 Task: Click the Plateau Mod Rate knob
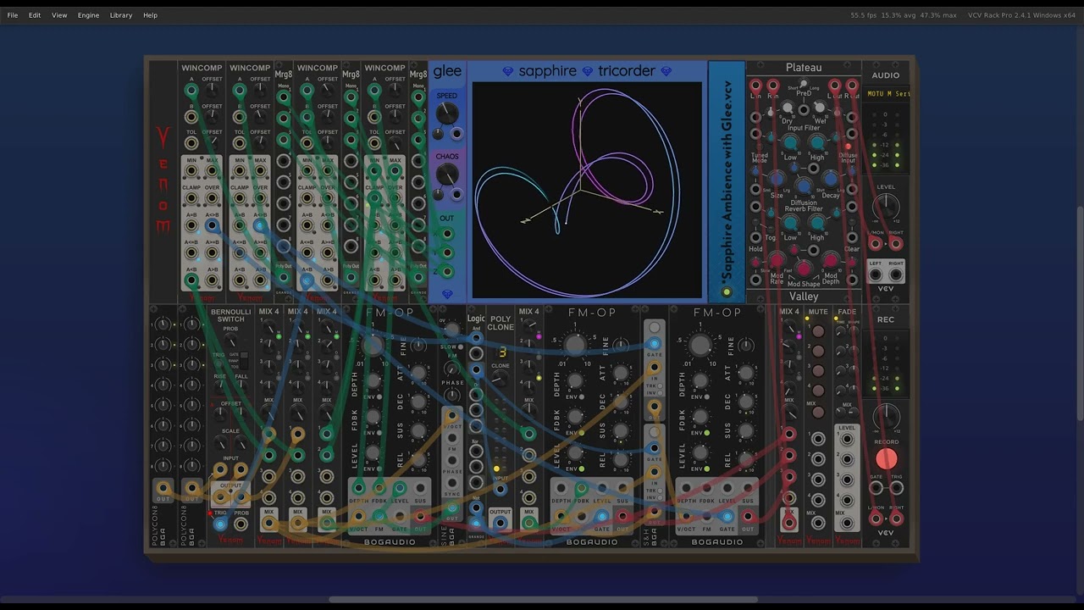click(x=777, y=260)
